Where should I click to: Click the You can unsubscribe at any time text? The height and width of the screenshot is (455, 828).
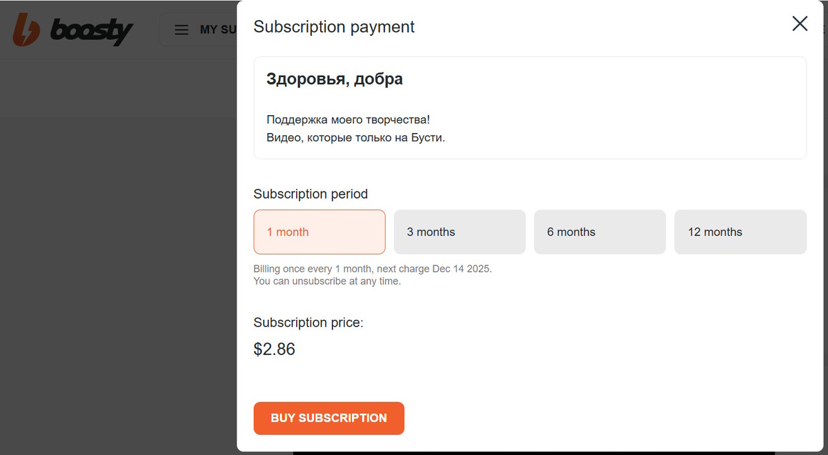pos(327,281)
